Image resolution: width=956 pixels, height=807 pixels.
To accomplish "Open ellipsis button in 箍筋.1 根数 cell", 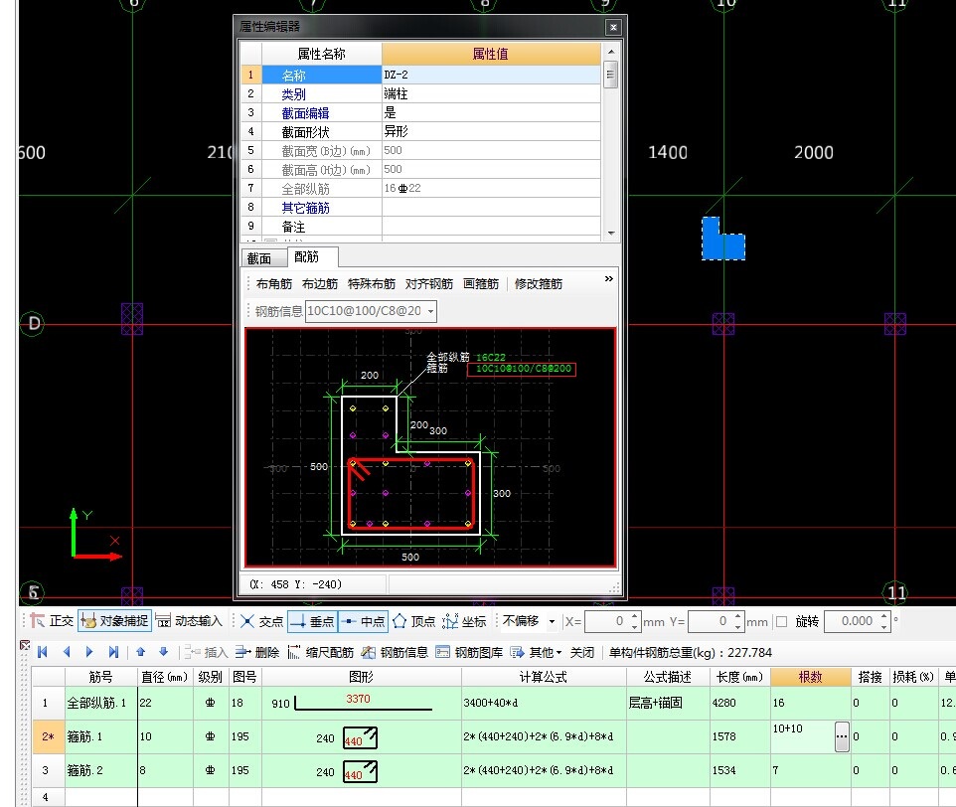I will pos(842,736).
